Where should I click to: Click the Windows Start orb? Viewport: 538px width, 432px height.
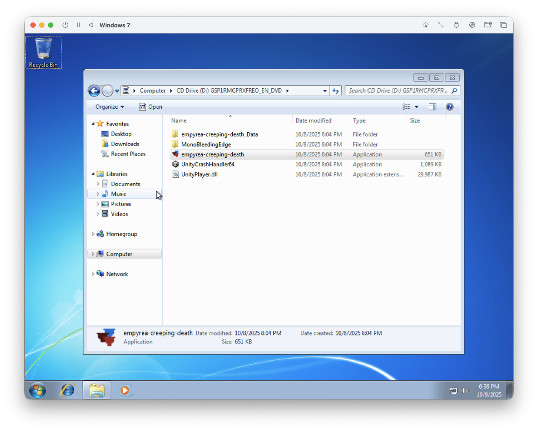tap(38, 390)
